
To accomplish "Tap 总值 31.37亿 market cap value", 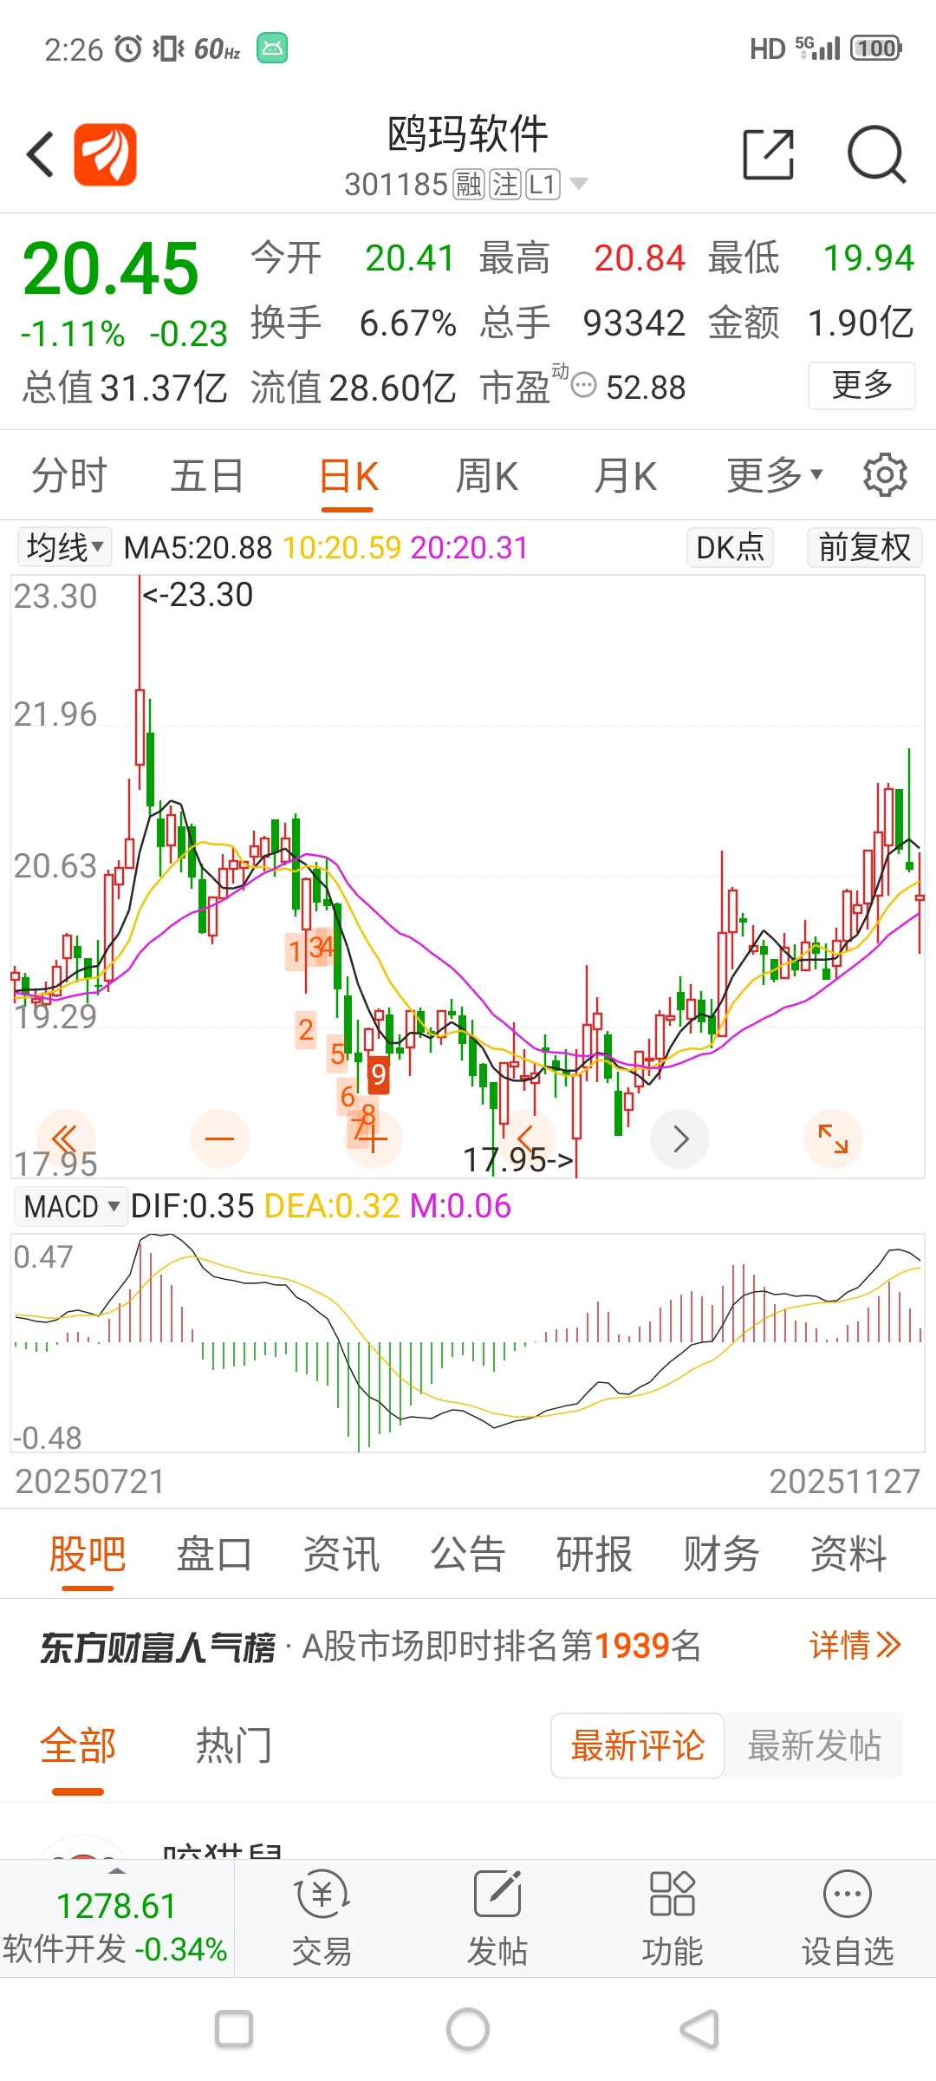I will tap(125, 388).
